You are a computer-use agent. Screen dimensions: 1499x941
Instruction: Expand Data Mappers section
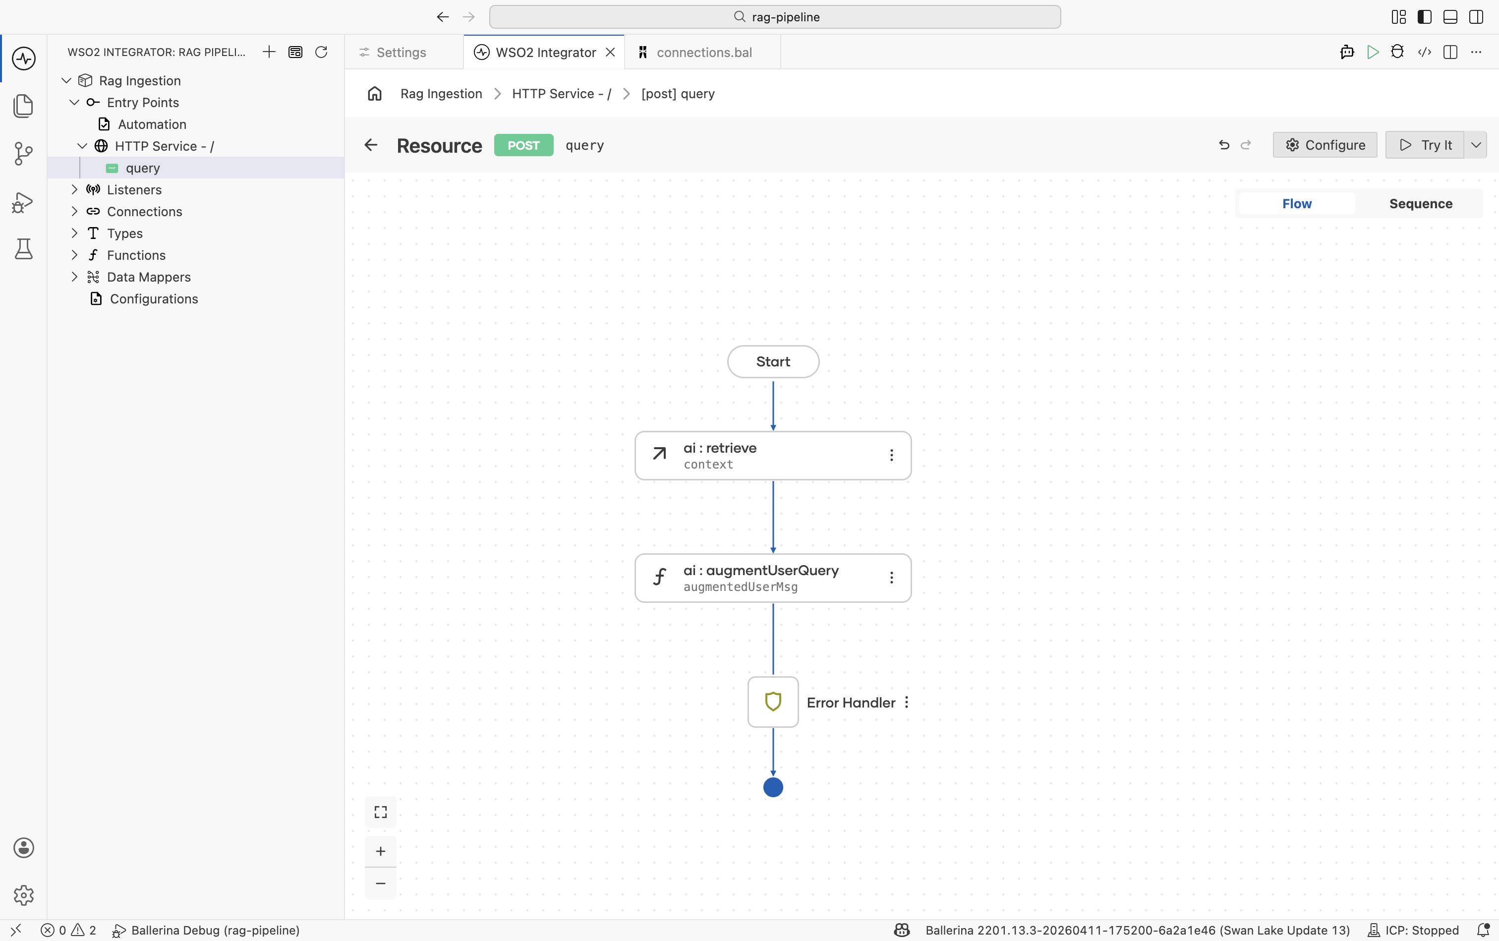pyautogui.click(x=75, y=277)
